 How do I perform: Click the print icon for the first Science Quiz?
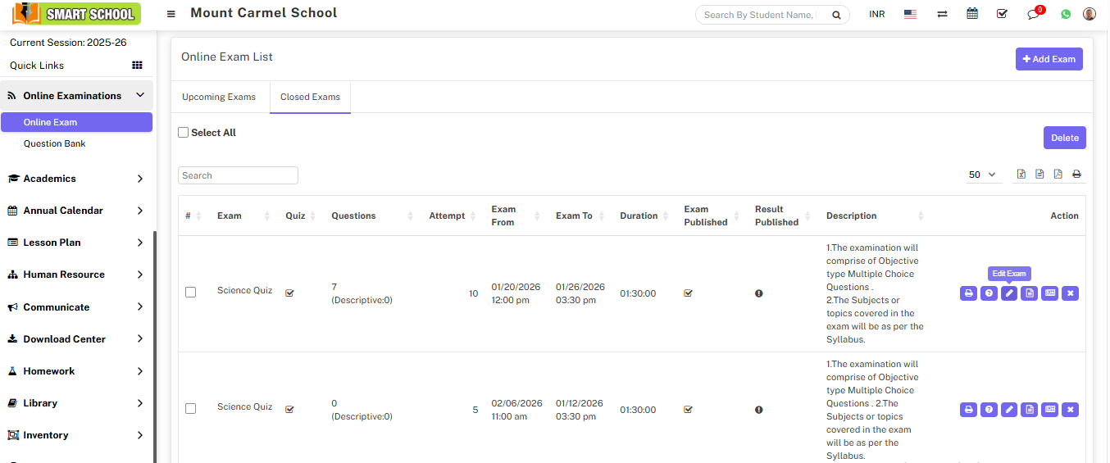point(968,293)
